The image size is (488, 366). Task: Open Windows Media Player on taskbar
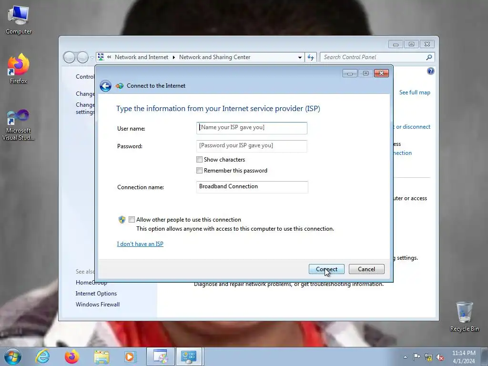click(x=131, y=356)
